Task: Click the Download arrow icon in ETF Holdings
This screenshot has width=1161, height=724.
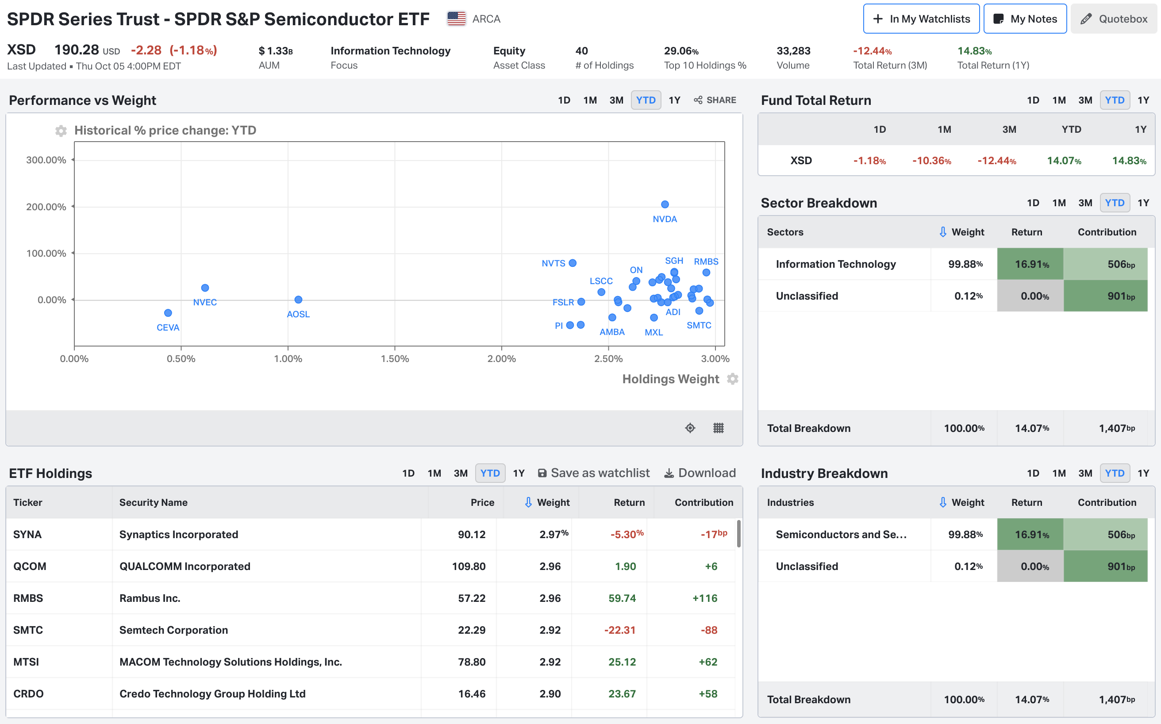Action: coord(669,473)
